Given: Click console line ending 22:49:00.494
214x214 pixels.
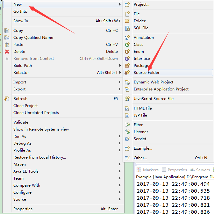Looking at the screenshot, I should tap(173, 184).
